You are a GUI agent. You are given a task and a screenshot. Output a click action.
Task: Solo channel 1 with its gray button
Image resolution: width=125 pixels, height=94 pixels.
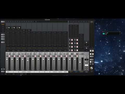(x=7, y=56)
